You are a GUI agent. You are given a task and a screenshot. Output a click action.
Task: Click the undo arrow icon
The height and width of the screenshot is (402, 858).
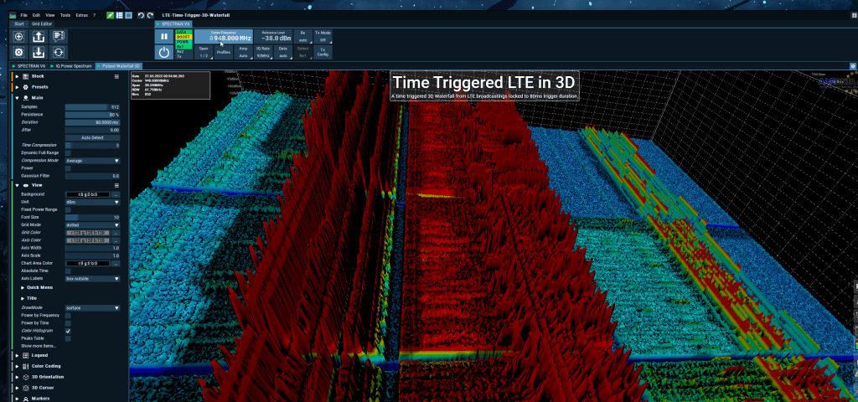pyautogui.click(x=142, y=15)
